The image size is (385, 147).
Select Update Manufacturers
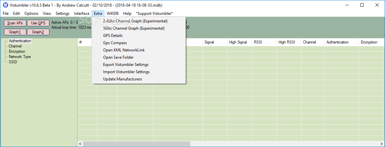pyautogui.click(x=139, y=79)
